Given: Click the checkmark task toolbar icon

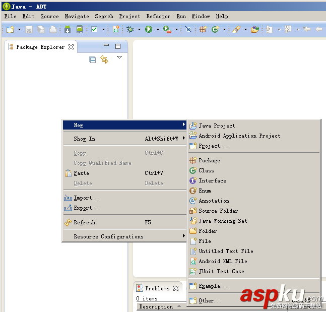Looking at the screenshot, I should click(94, 30).
